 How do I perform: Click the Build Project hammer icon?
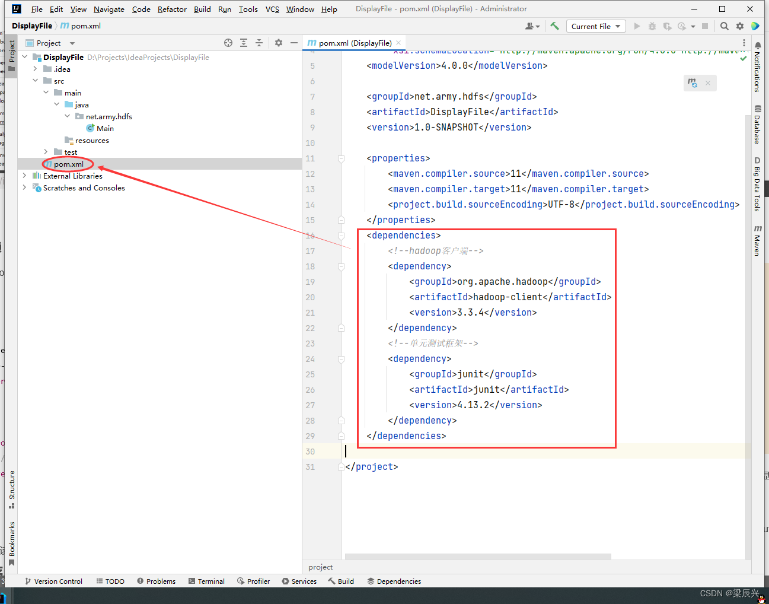point(554,26)
